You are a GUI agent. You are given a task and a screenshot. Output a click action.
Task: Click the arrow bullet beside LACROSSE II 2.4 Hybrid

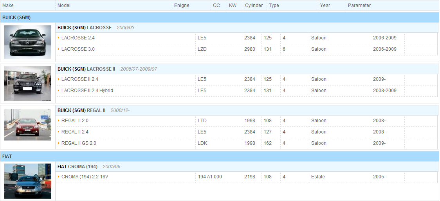(x=58, y=90)
